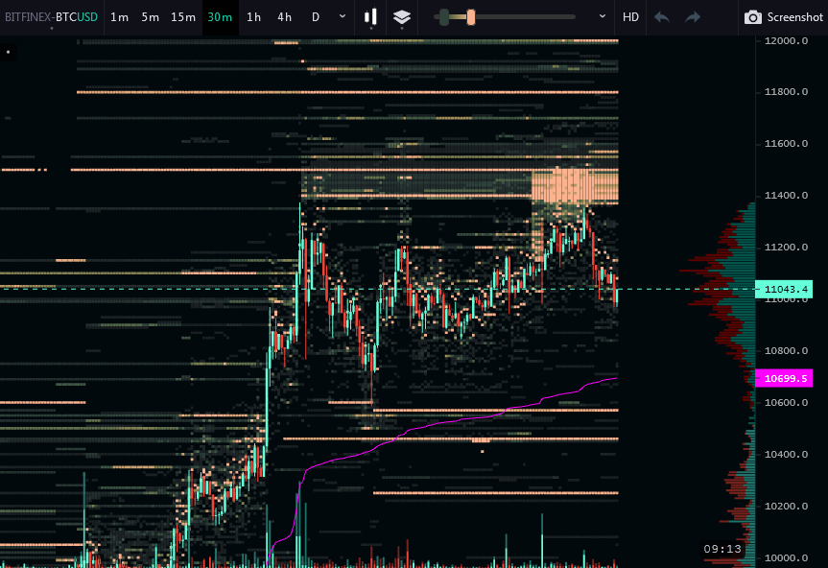Click the dark left heatmap slider handle
828x568 pixels.
point(444,17)
